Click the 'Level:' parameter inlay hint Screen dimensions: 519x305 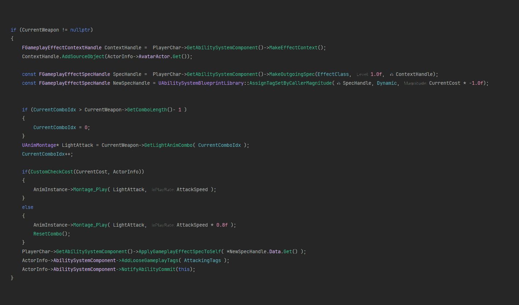click(362, 74)
